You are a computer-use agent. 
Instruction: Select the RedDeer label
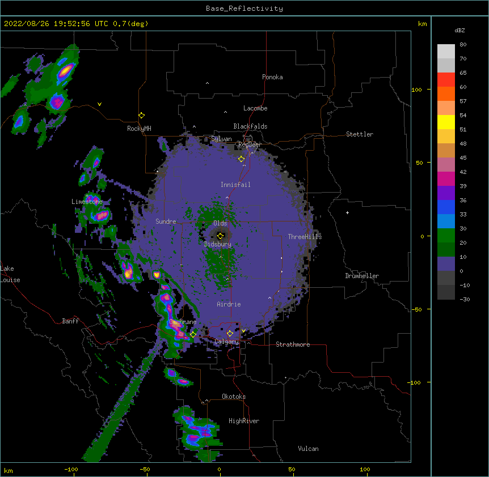250,144
